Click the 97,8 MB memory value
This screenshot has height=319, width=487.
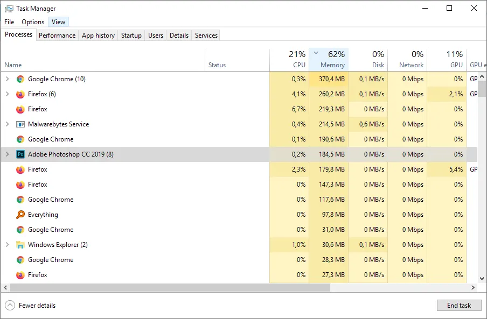coord(333,215)
